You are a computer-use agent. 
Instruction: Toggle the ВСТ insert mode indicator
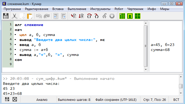[x=176, y=100]
